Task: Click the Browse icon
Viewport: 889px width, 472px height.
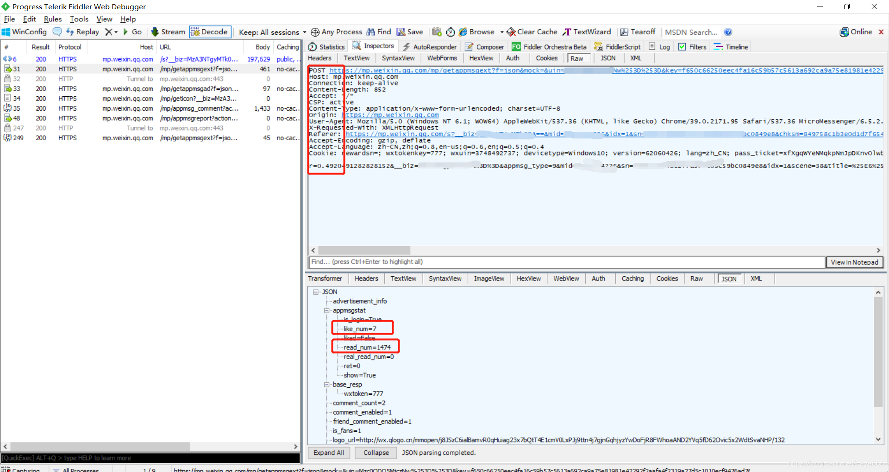Action: [x=463, y=32]
